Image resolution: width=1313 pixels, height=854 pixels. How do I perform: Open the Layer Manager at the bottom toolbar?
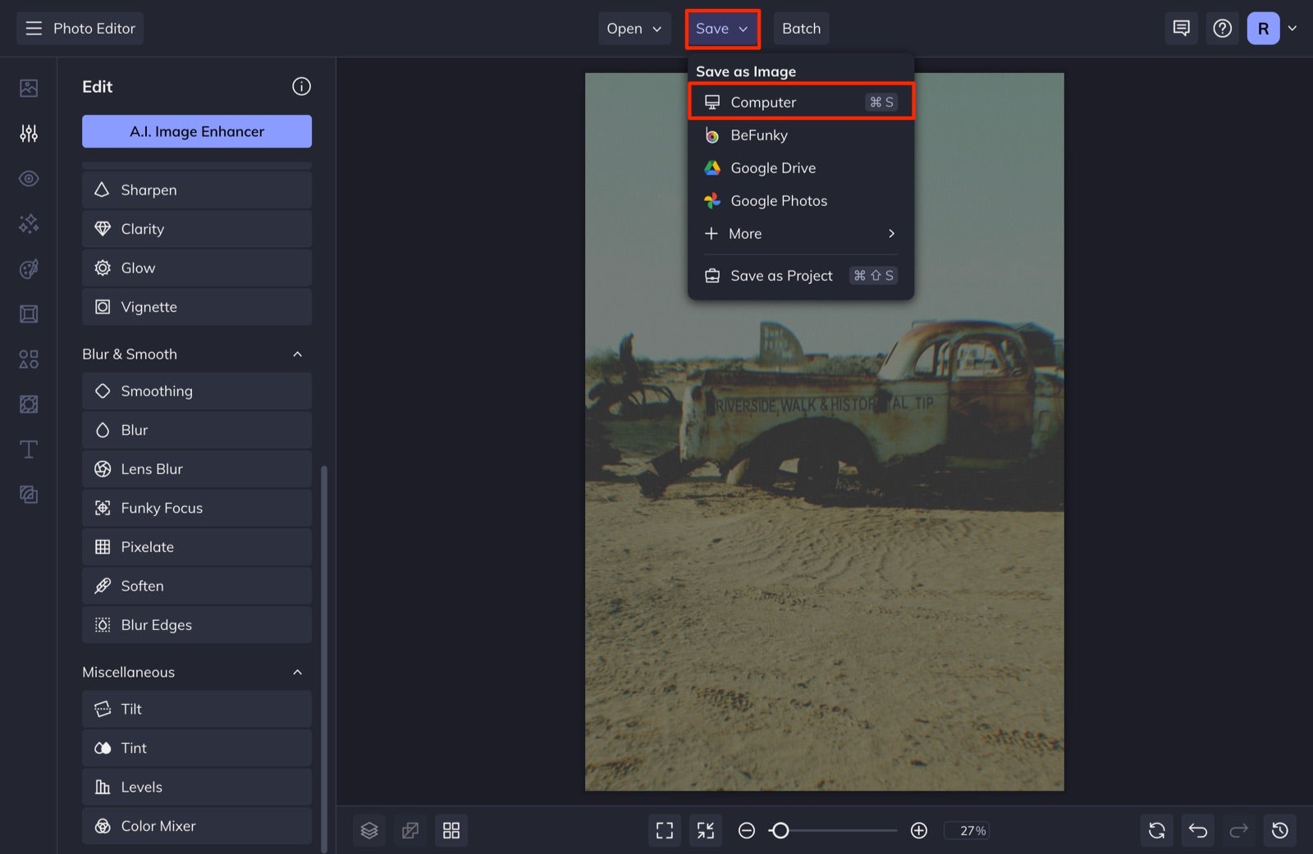tap(368, 830)
